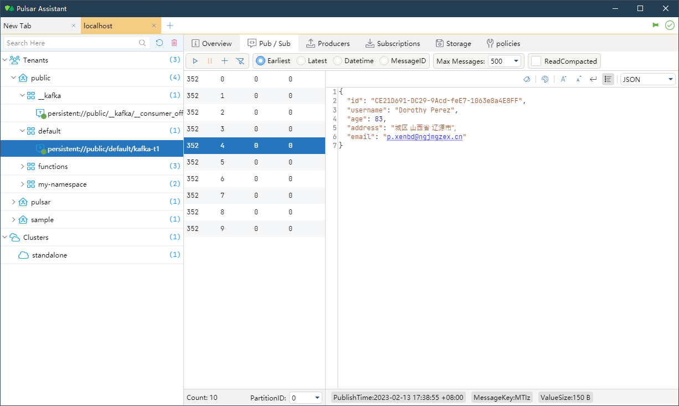Select the Datetime start position option
Image resolution: width=679 pixels, height=406 pixels.
click(338, 61)
